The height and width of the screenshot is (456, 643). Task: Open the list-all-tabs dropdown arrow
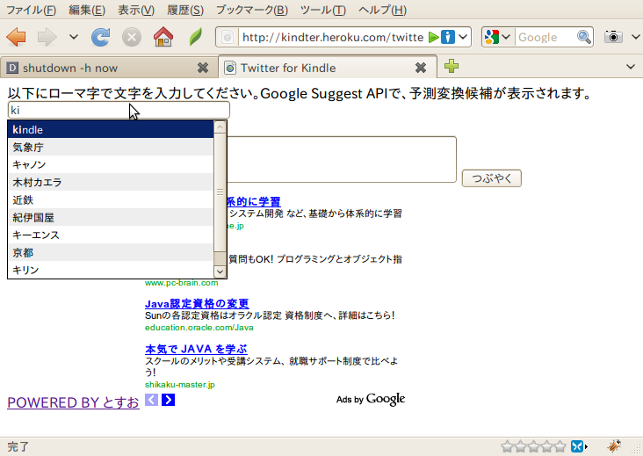[x=631, y=67]
